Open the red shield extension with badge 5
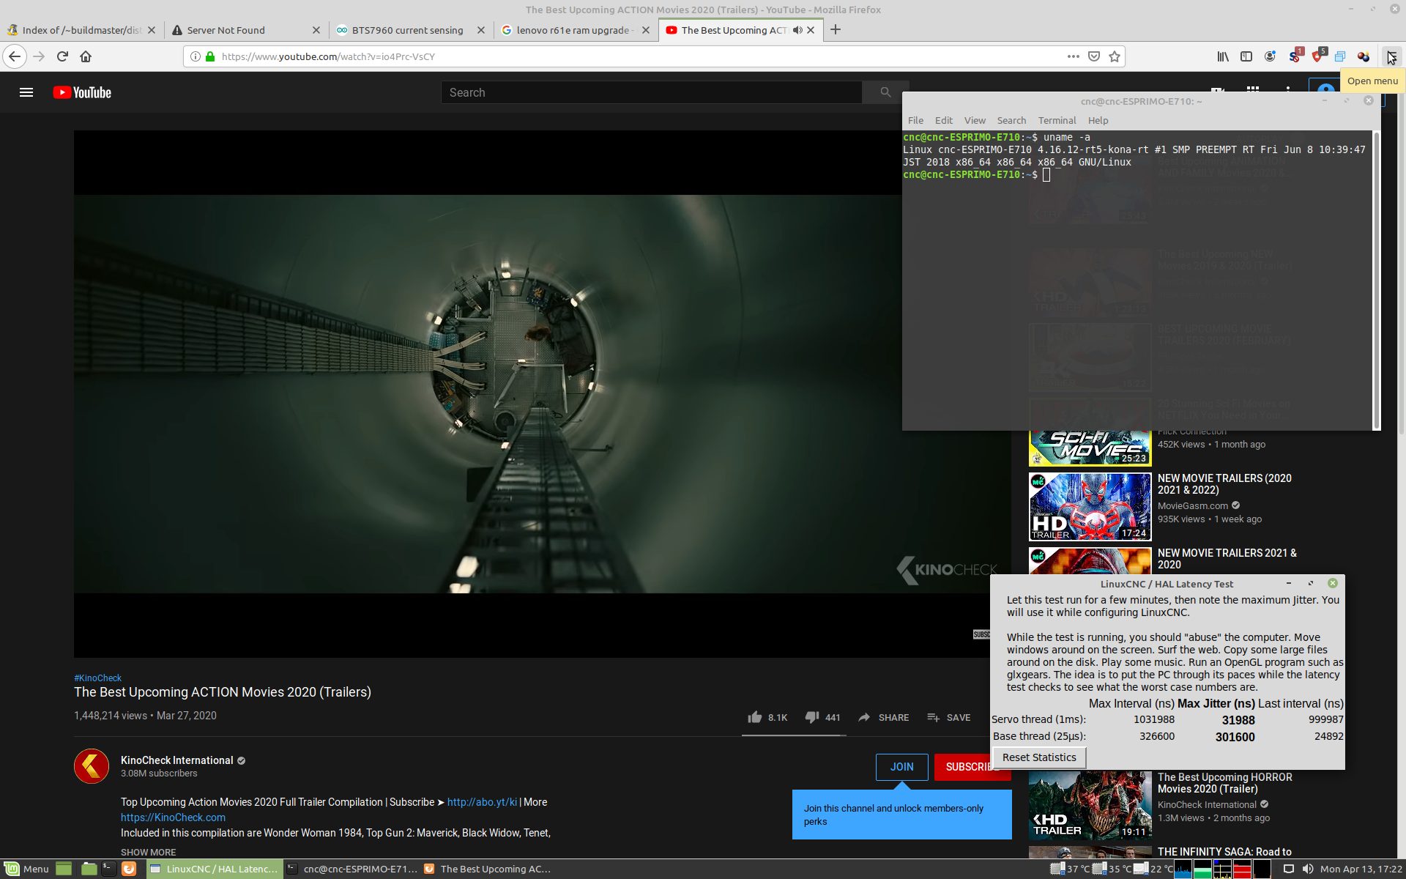Viewport: 1406px width, 879px height. tap(1318, 56)
